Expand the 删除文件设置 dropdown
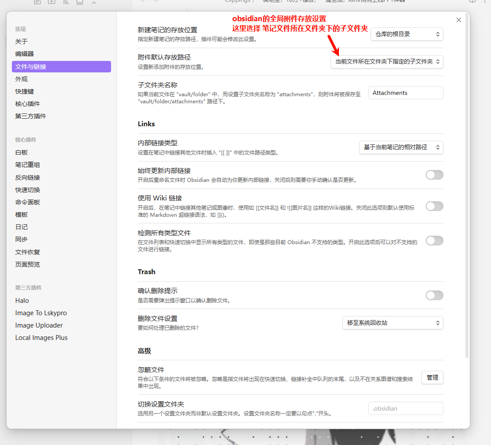 392,323
